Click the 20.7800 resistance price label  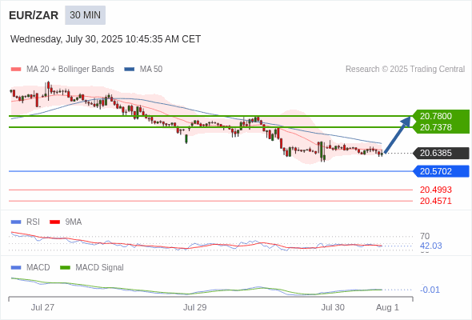[x=436, y=116]
